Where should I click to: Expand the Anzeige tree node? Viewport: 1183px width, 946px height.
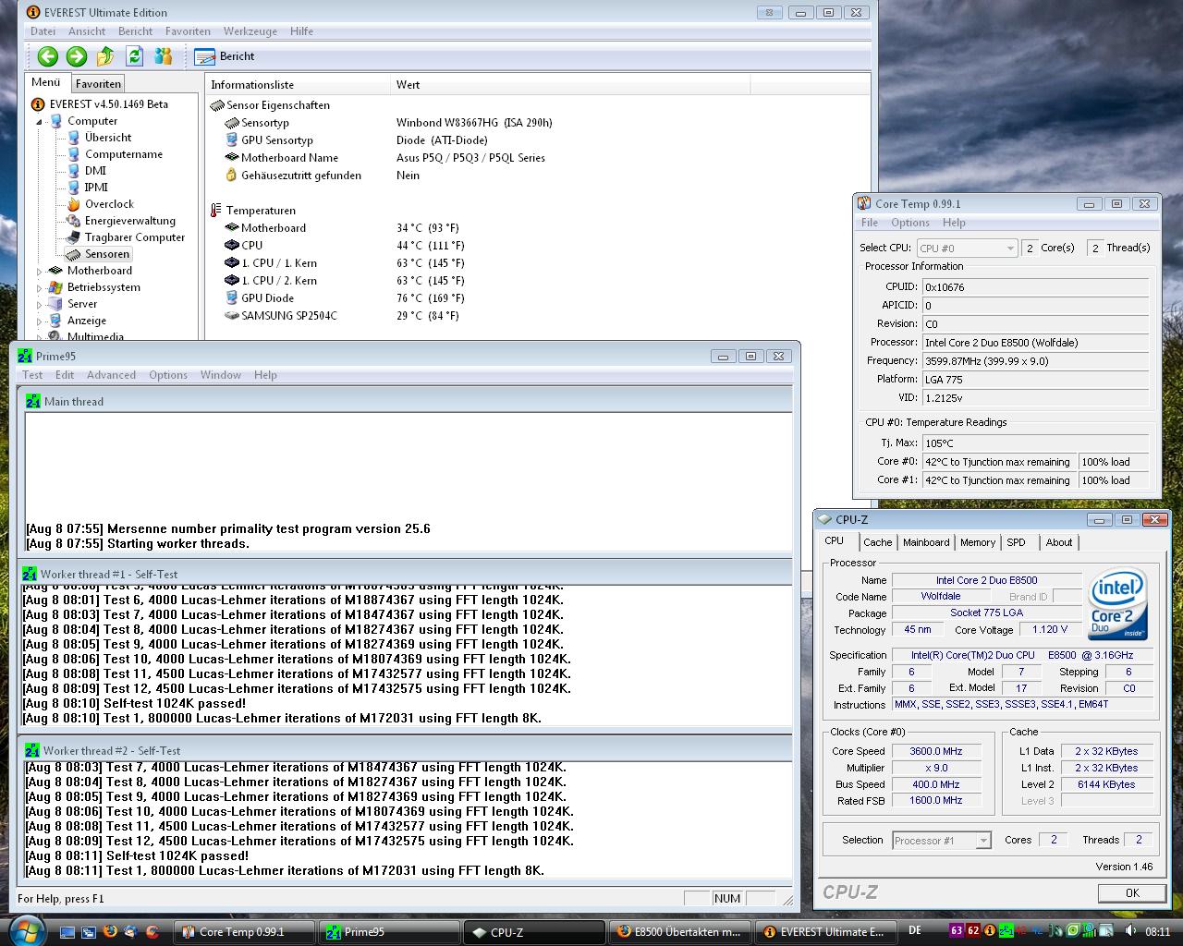click(39, 321)
